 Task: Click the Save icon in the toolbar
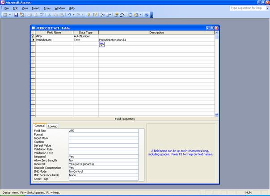(x=16, y=15)
